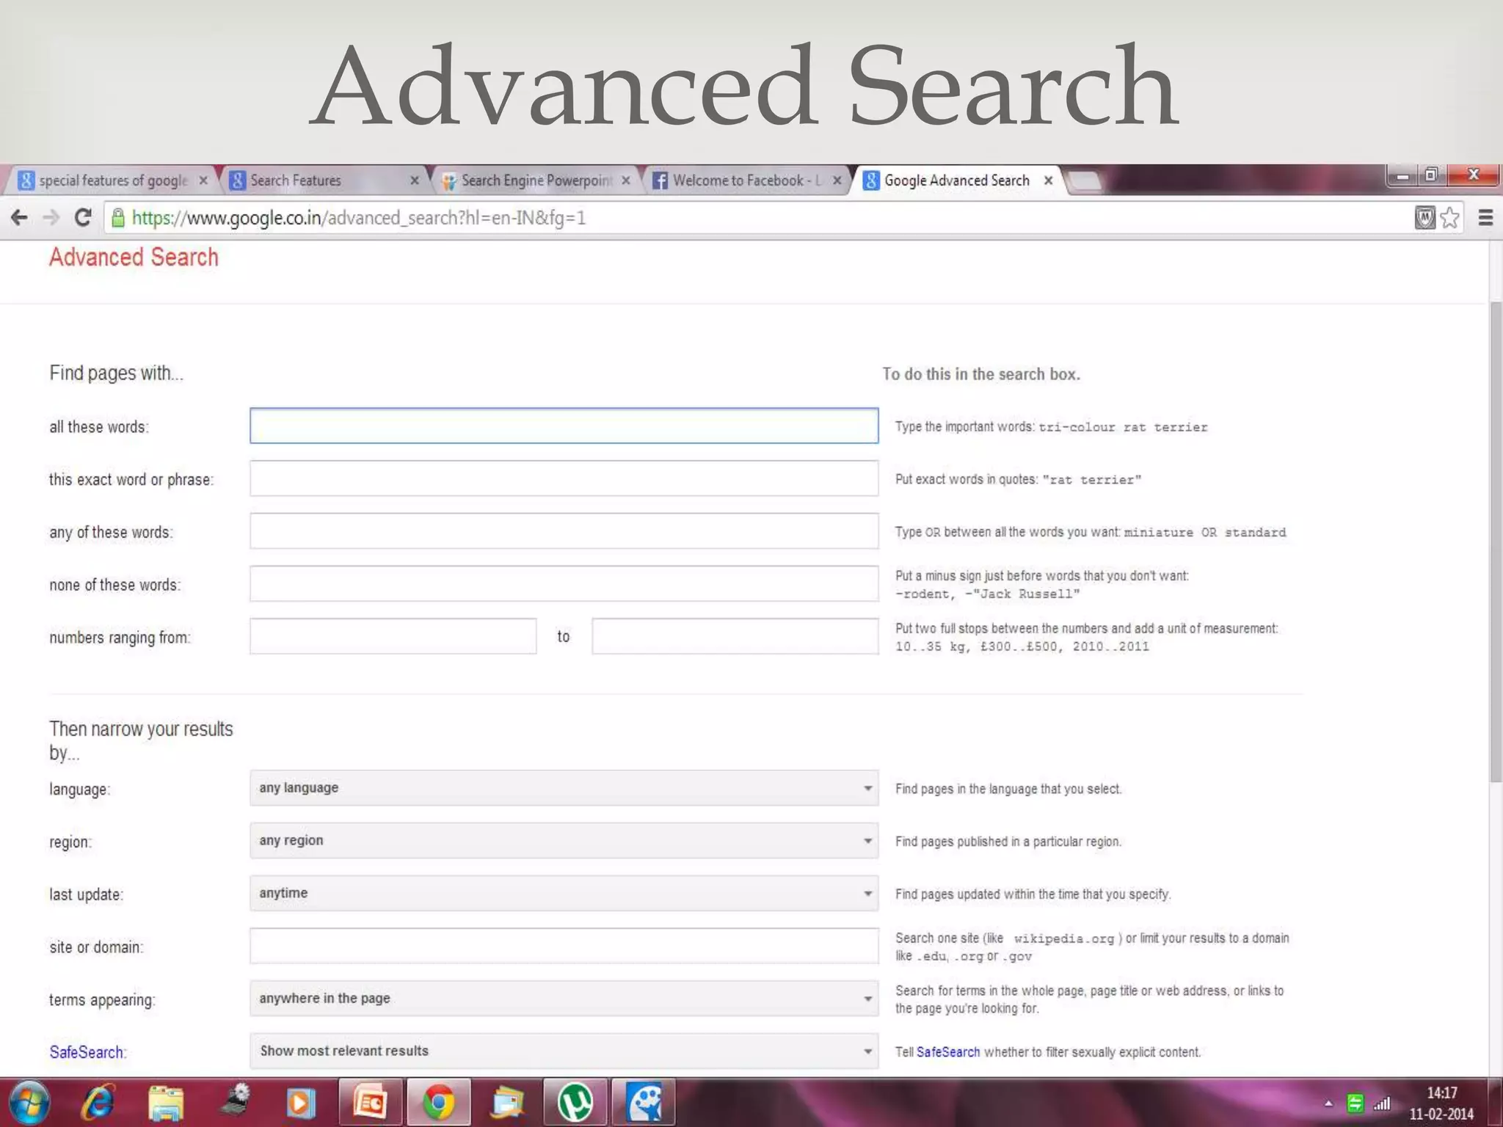Click the none of these words field
The width and height of the screenshot is (1503, 1127).
click(564, 584)
